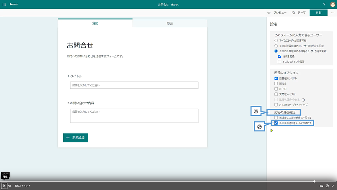Click the video time display 10:33 / 11:17
Image resolution: width=337 pixels, height=190 pixels.
click(22, 186)
